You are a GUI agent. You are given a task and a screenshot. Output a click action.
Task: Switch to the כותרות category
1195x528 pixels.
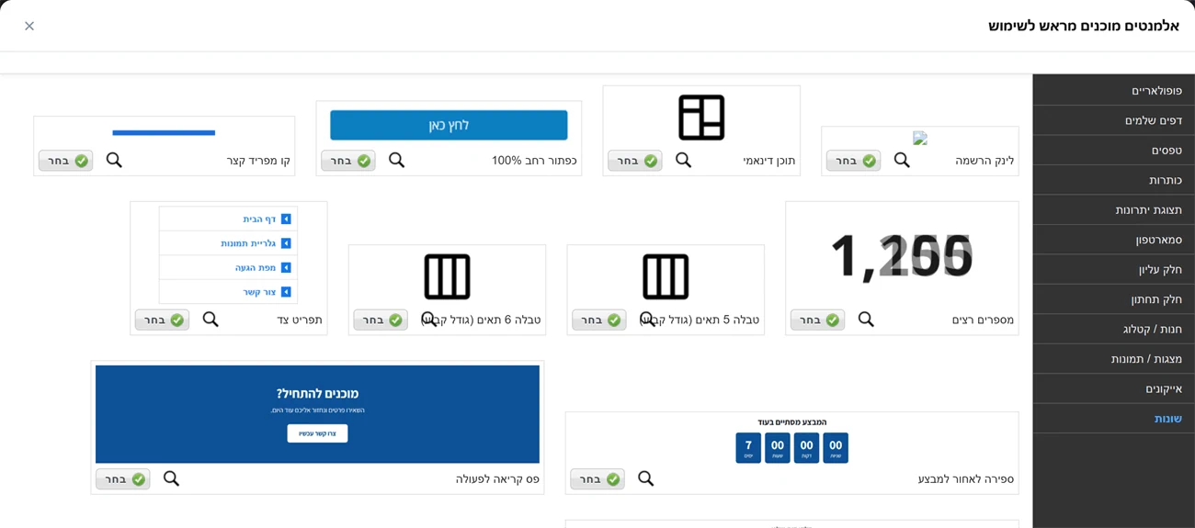click(1113, 180)
